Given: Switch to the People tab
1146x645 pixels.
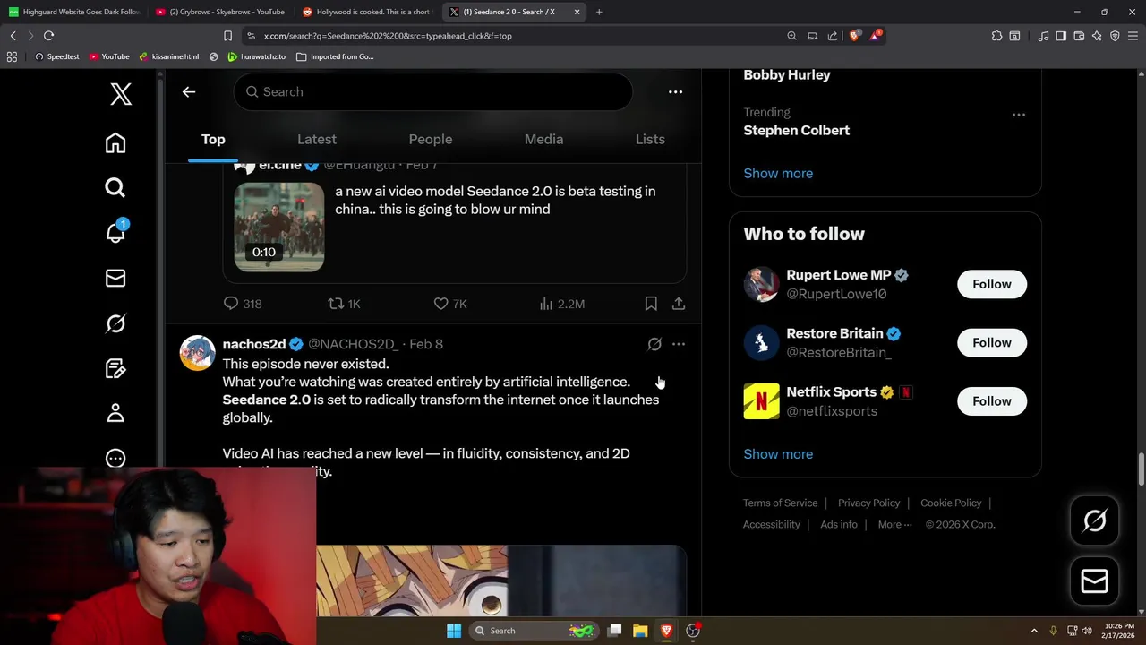Looking at the screenshot, I should [x=431, y=140].
